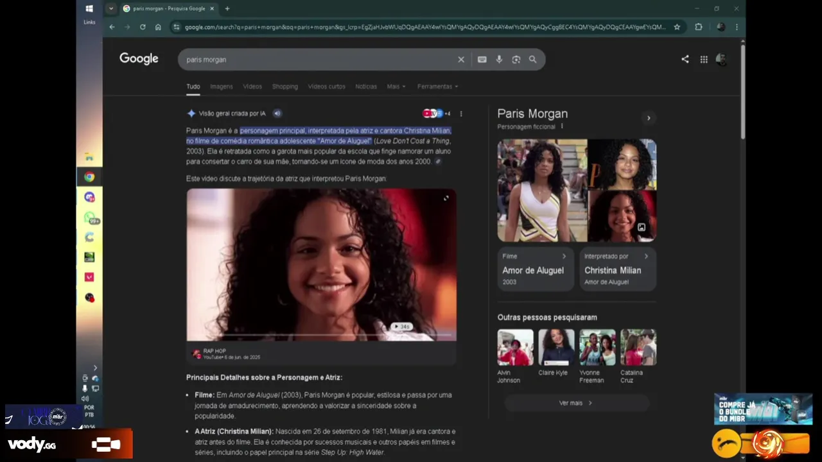Image resolution: width=822 pixels, height=462 pixels.
Task: Search by image with Google Lens
Action: click(516, 59)
